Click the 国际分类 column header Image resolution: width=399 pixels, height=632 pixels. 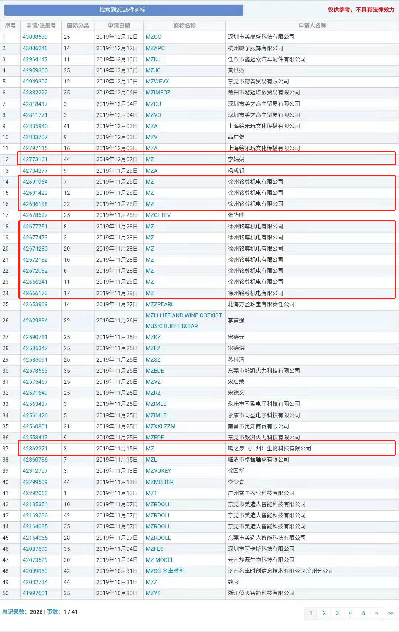78,25
